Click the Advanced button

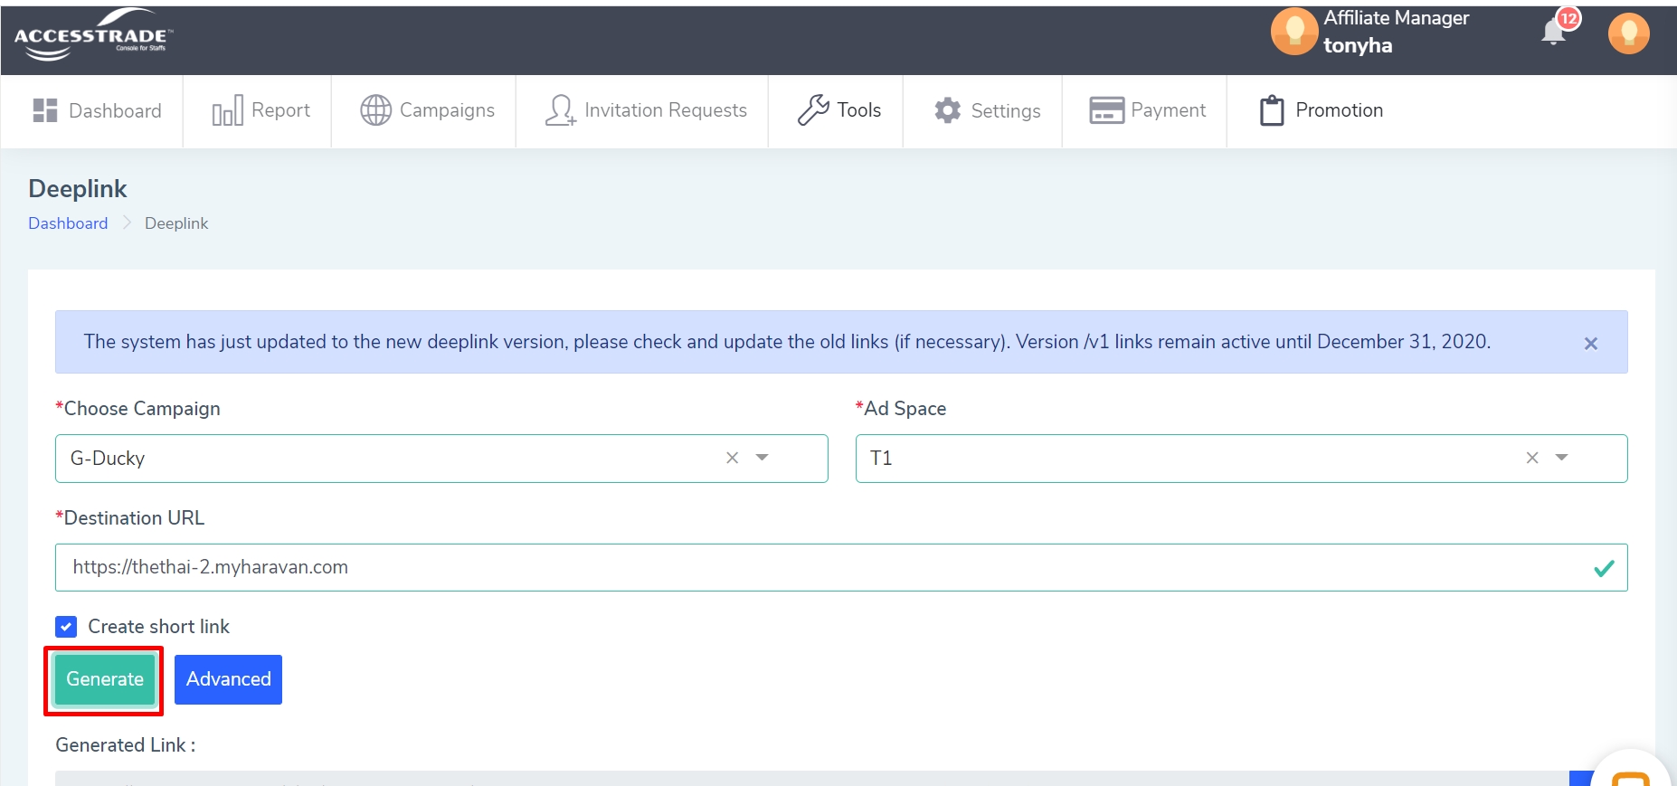tap(228, 679)
